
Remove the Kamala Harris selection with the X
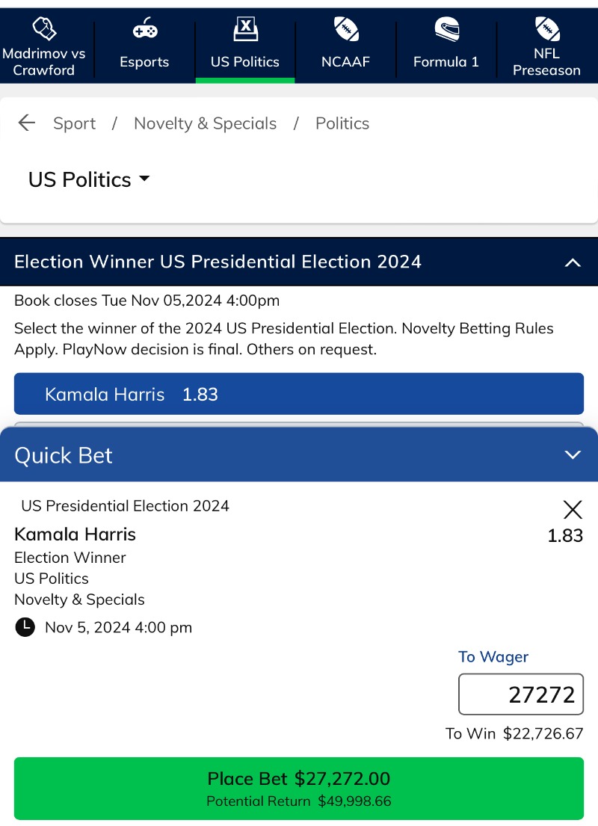pyautogui.click(x=573, y=510)
